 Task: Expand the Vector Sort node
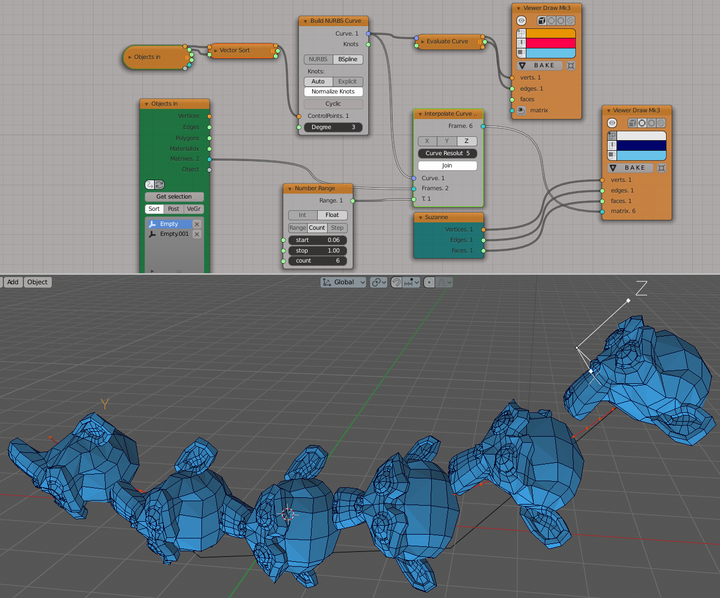(x=216, y=51)
